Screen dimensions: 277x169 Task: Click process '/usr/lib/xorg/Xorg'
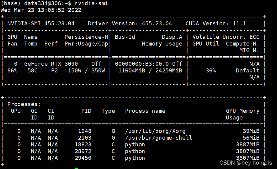(155, 131)
